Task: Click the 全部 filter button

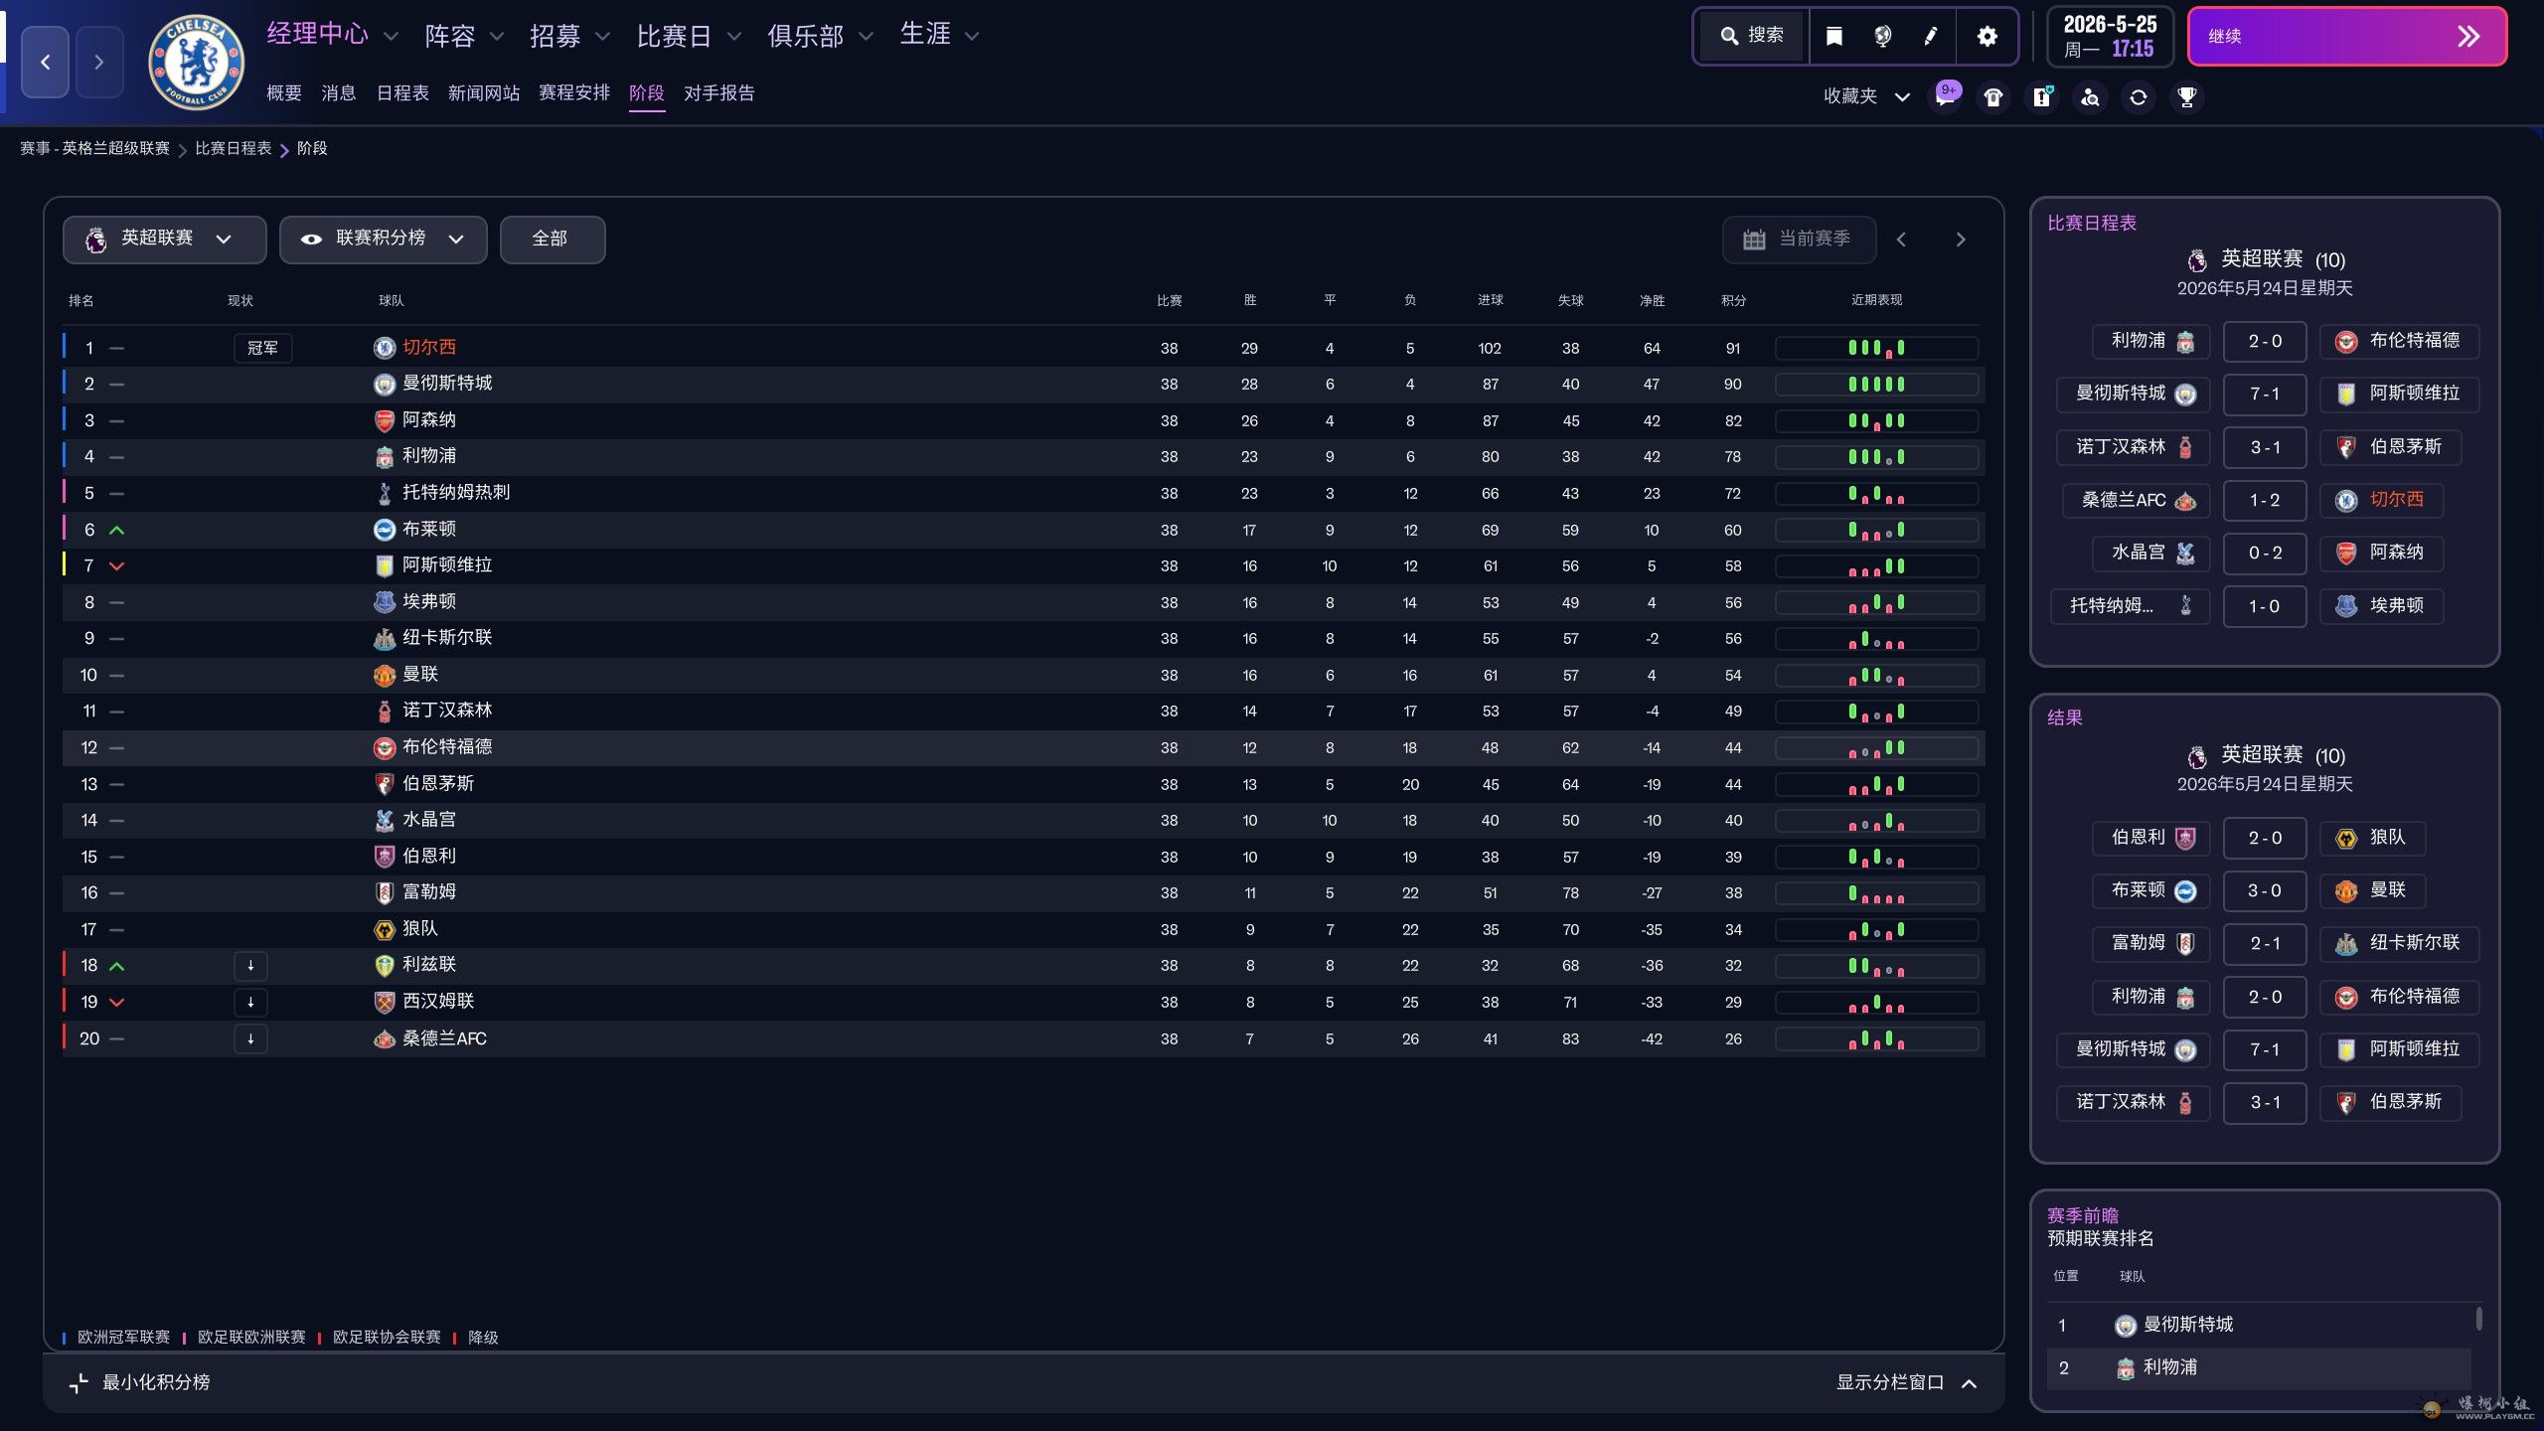Action: pos(552,239)
